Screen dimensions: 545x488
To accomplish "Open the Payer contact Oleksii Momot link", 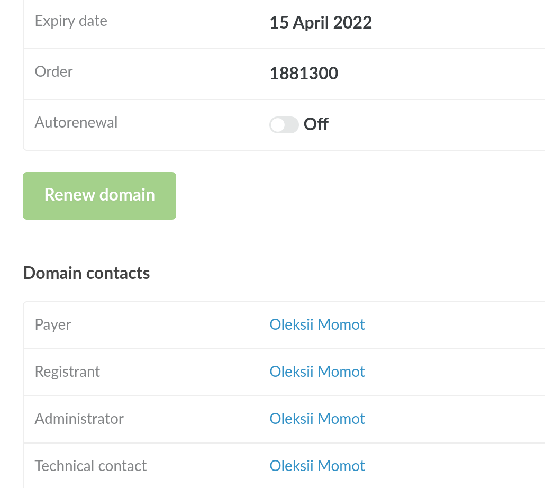I will click(317, 324).
